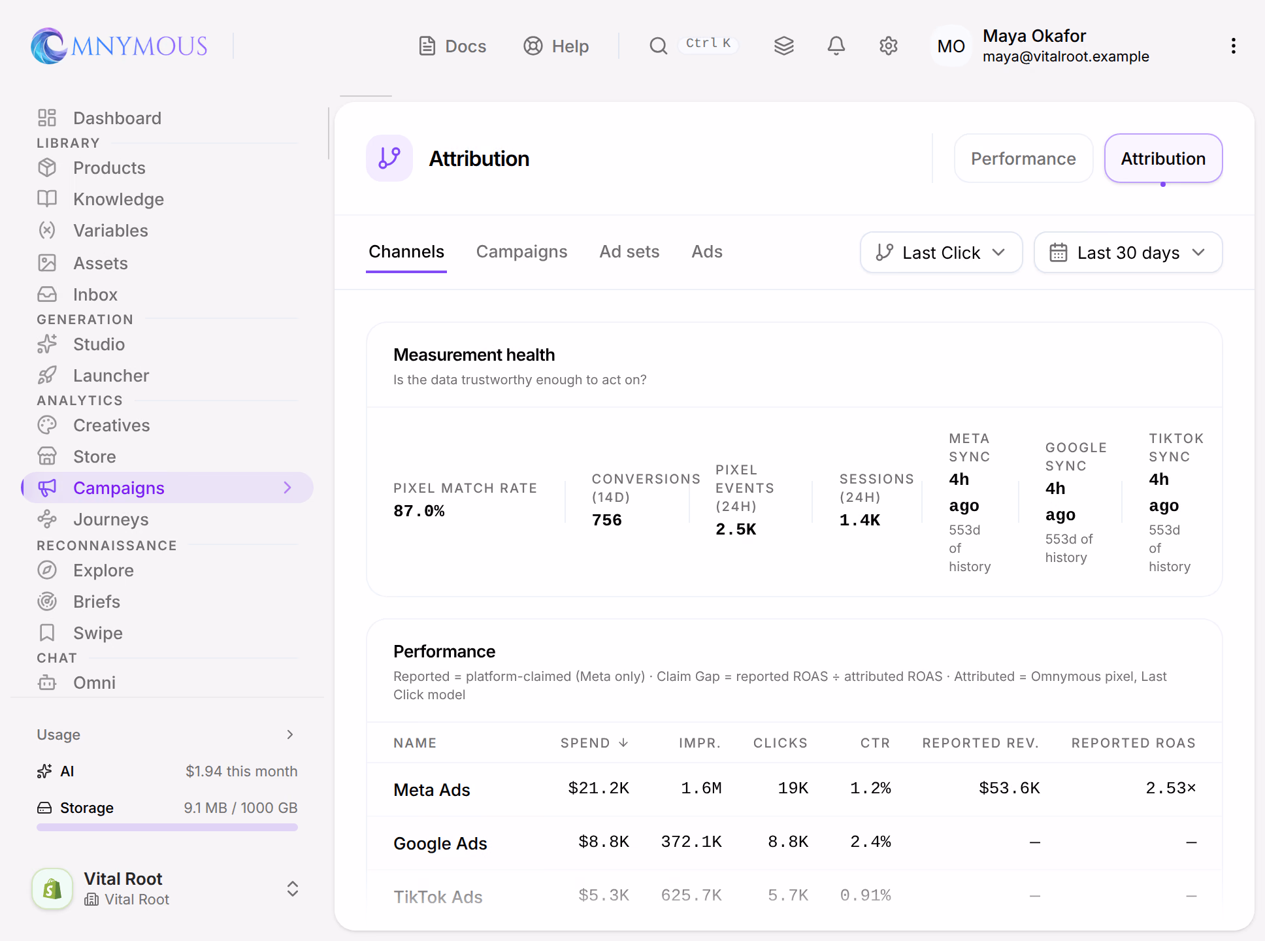Sort by the SPEND column header
The image size is (1265, 941).
[594, 743]
